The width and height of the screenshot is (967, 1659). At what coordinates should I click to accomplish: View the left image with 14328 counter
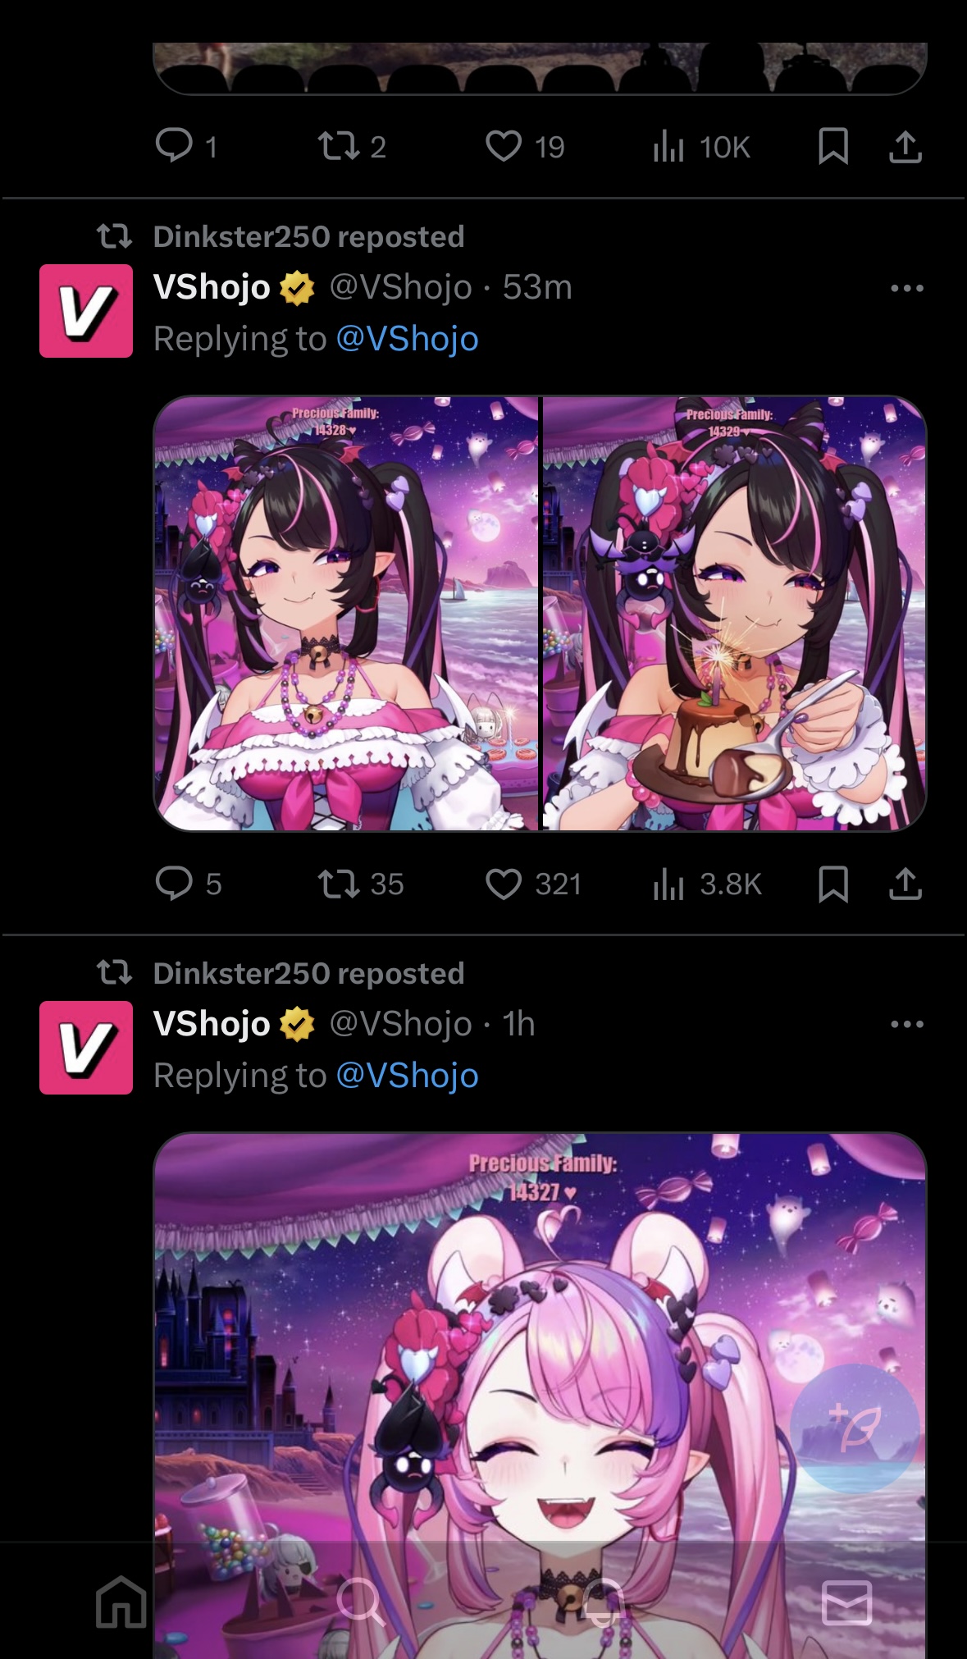point(346,613)
